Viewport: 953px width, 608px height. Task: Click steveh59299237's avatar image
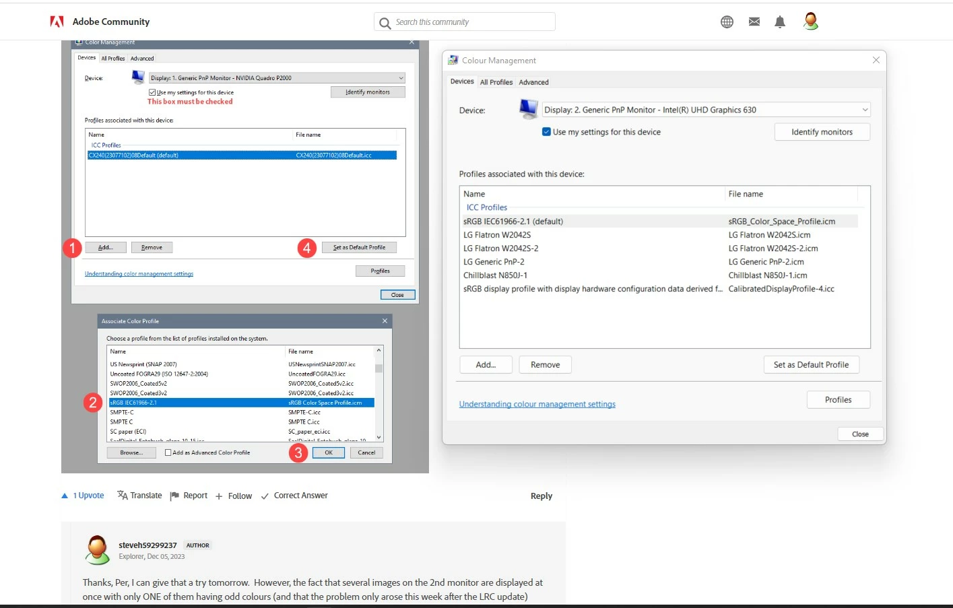[98, 550]
